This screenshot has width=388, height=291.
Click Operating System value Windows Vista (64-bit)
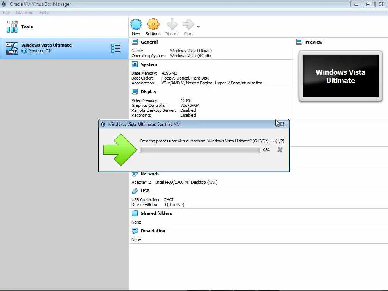pos(190,56)
